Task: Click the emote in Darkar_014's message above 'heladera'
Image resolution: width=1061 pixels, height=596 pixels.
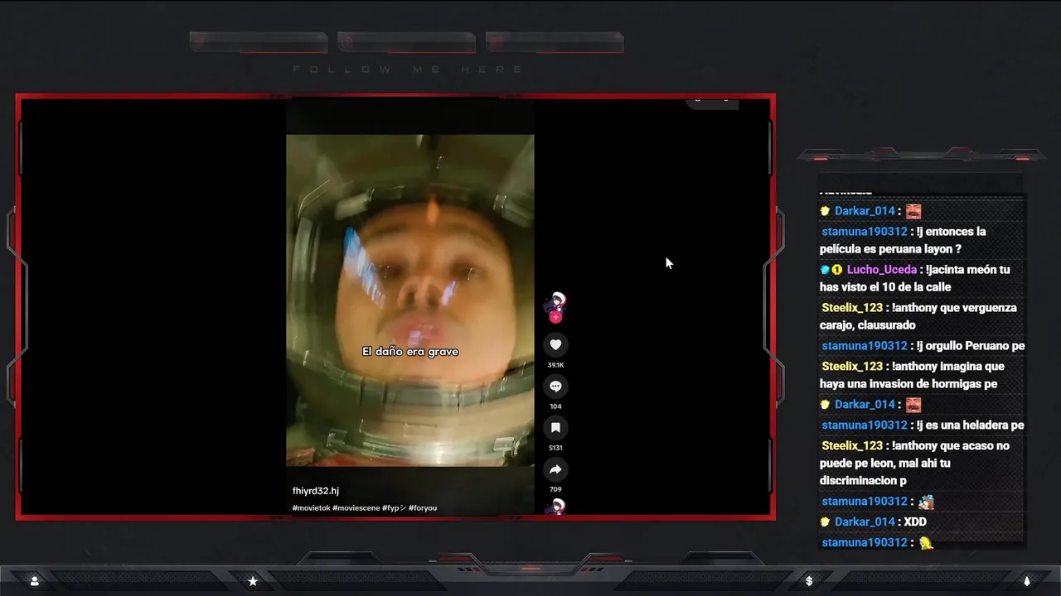Action: point(913,405)
